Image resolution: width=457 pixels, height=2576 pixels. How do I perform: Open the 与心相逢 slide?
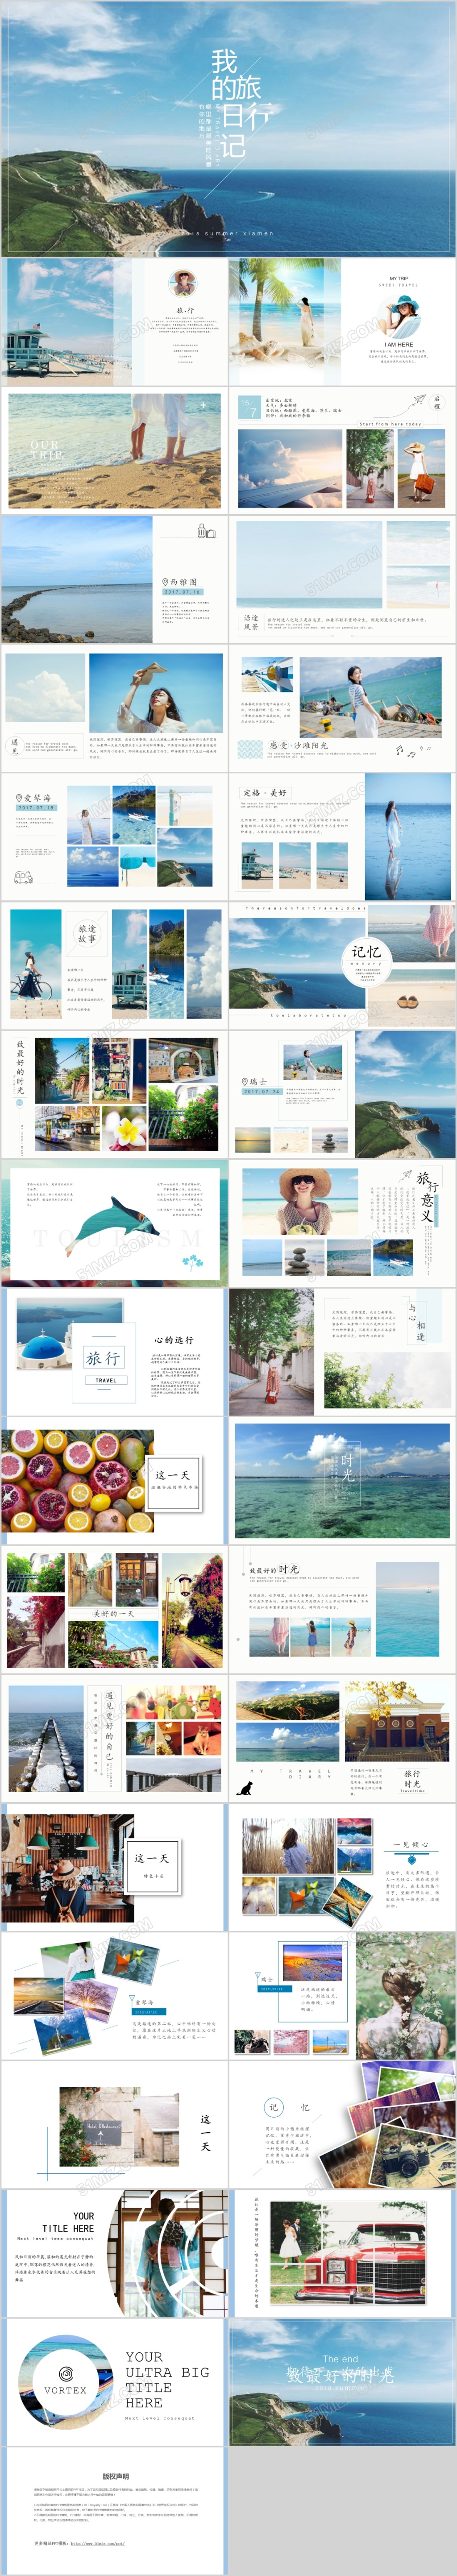342,1351
